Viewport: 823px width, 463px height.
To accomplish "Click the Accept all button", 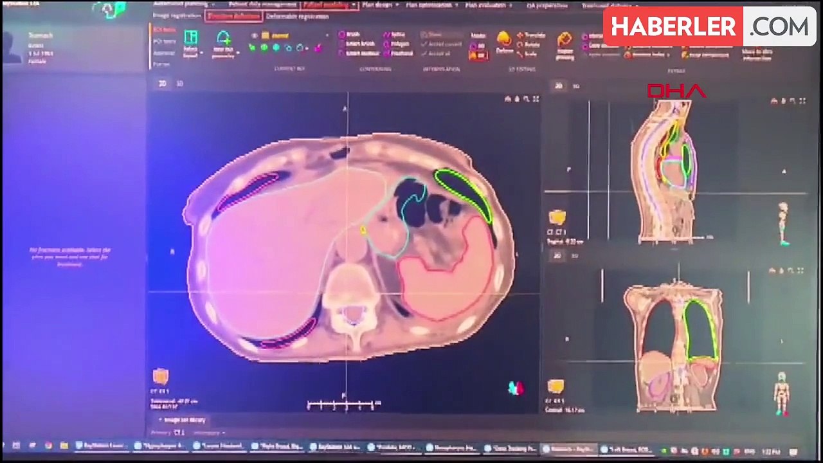I will [x=437, y=53].
